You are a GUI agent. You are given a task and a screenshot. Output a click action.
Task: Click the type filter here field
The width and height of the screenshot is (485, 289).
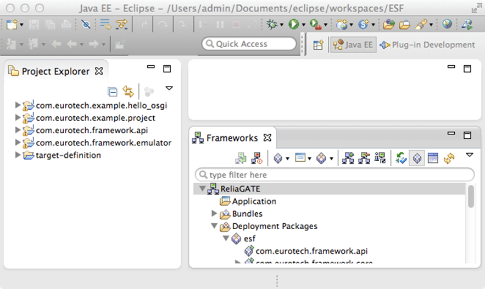[335, 175]
